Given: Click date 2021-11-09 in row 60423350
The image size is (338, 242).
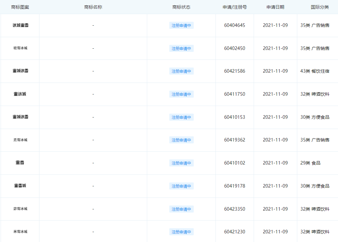Looking at the screenshot, I should (x=275, y=209).
